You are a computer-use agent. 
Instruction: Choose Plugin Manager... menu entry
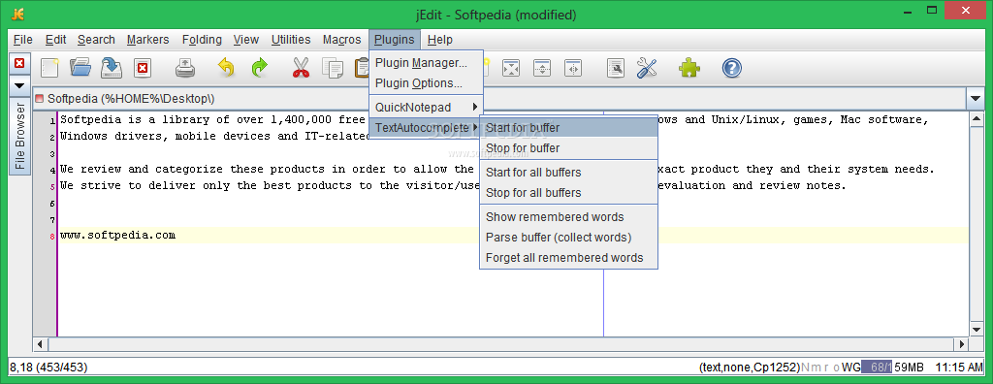(x=427, y=63)
